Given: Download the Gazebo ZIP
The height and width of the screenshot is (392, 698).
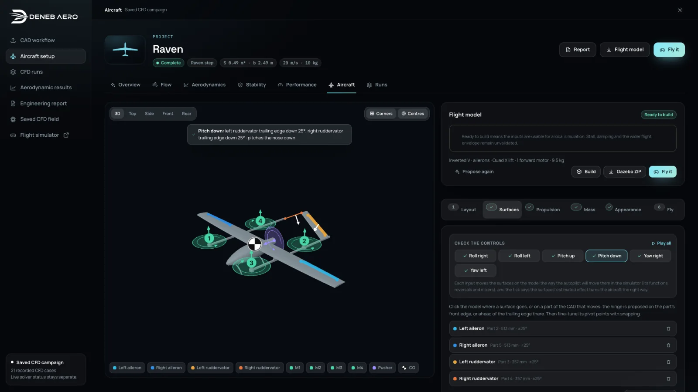Looking at the screenshot, I should [625, 172].
